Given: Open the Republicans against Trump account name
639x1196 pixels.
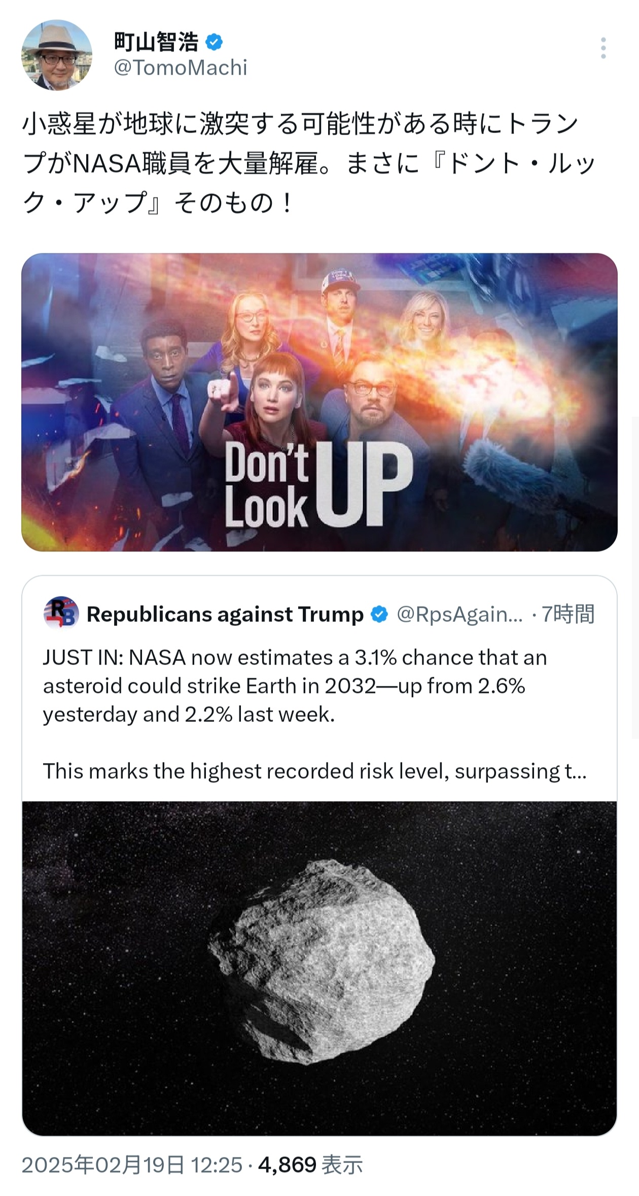Looking at the screenshot, I should point(225,614).
